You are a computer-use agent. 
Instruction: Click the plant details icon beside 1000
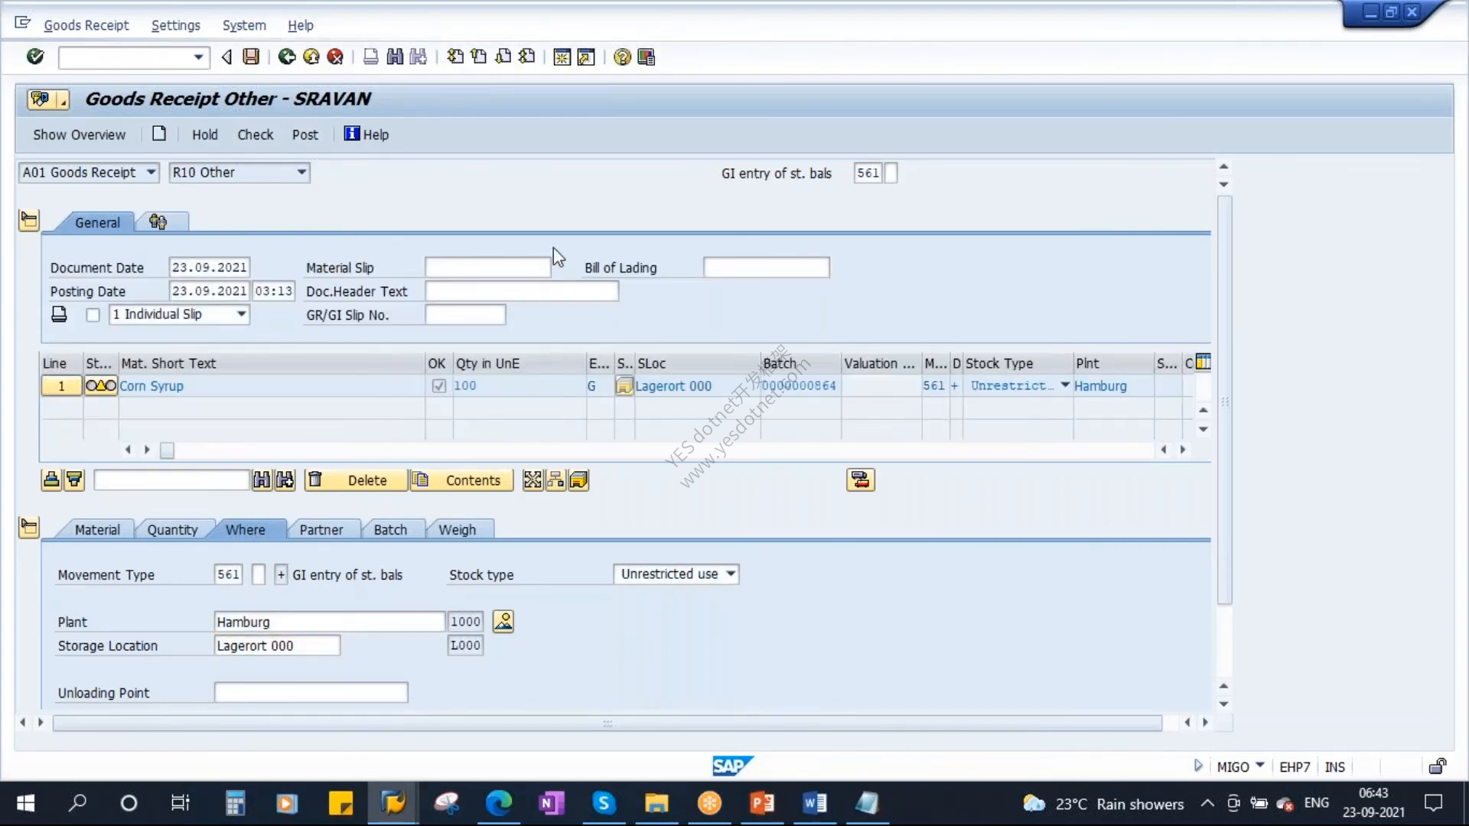coord(503,621)
